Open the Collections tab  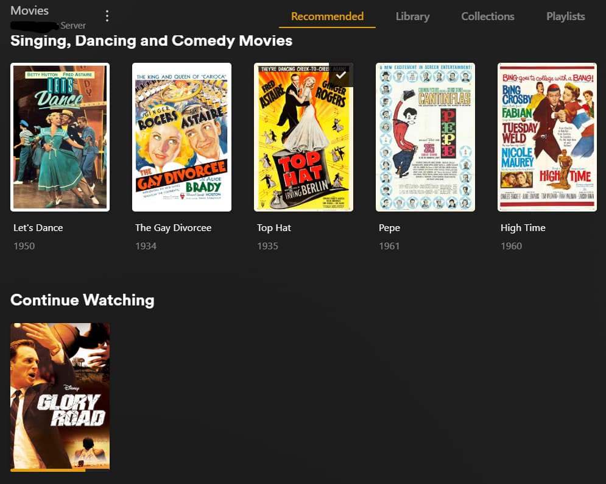487,16
